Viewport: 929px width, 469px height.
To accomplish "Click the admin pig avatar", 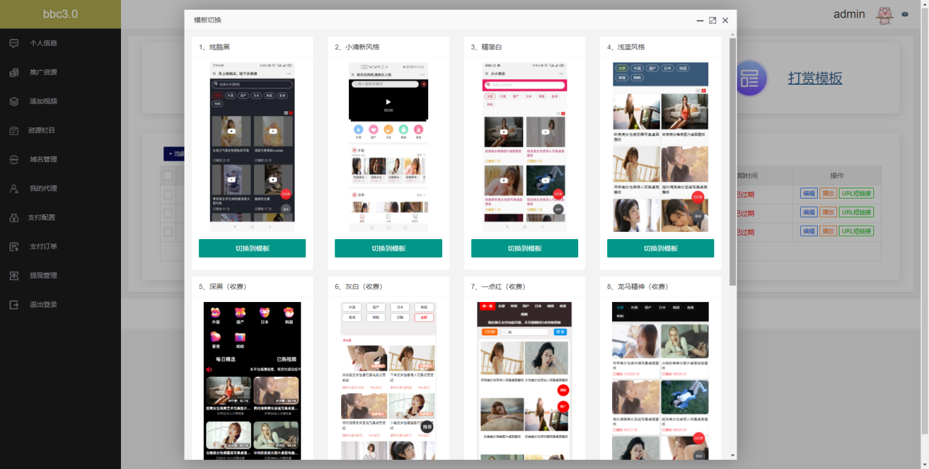I will point(884,15).
